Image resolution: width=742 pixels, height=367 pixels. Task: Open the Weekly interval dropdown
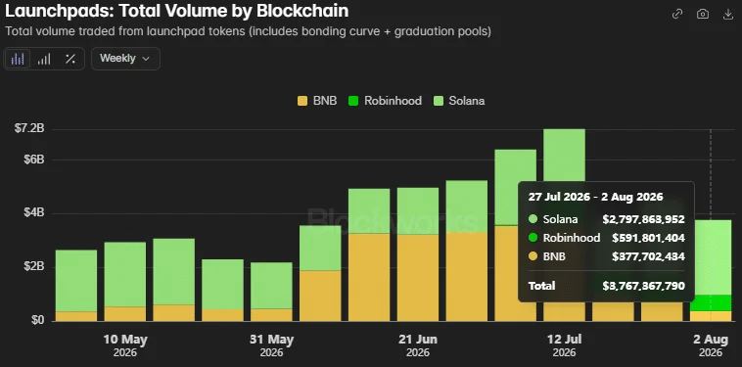click(x=125, y=59)
